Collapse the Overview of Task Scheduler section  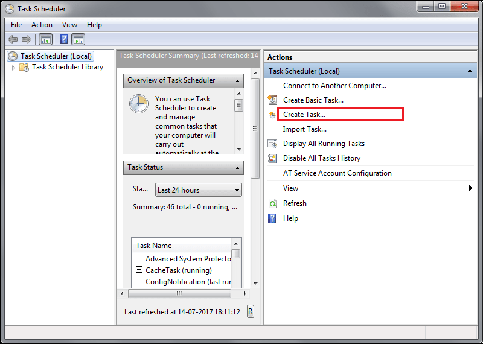[237, 81]
